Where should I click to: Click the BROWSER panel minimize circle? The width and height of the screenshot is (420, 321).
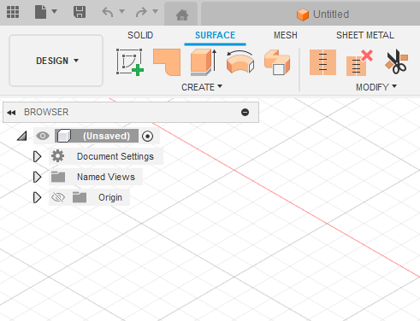pos(245,113)
